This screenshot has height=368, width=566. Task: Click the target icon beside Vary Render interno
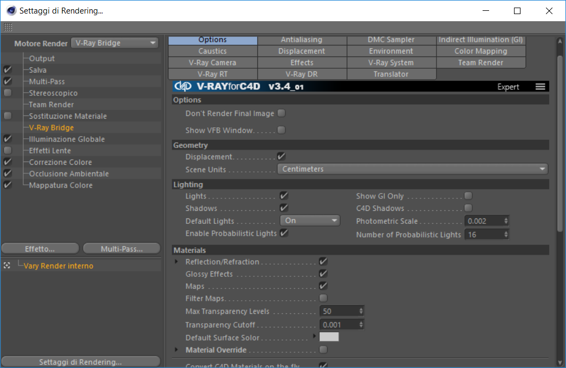pos(7,266)
